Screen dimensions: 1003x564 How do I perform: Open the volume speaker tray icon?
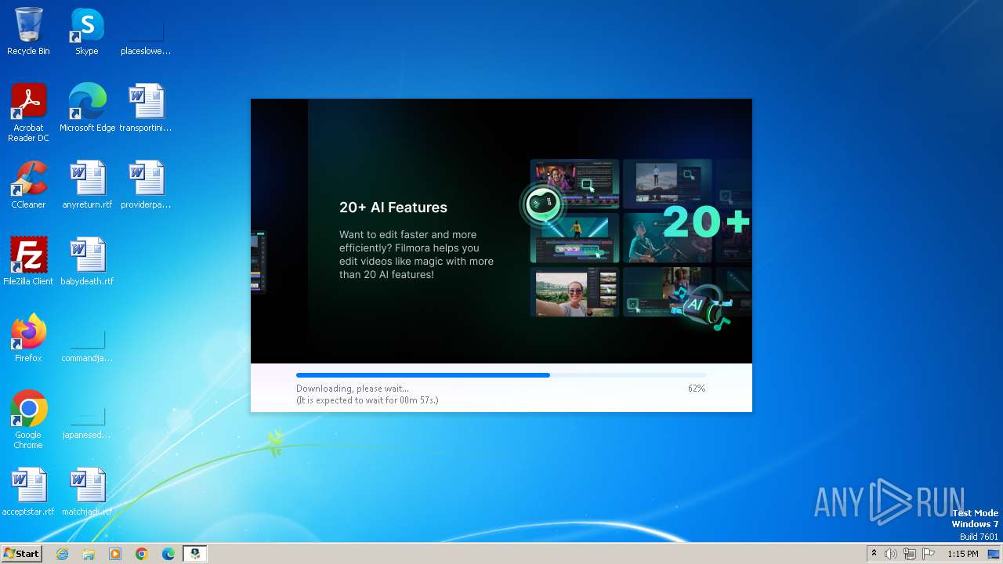(x=891, y=554)
